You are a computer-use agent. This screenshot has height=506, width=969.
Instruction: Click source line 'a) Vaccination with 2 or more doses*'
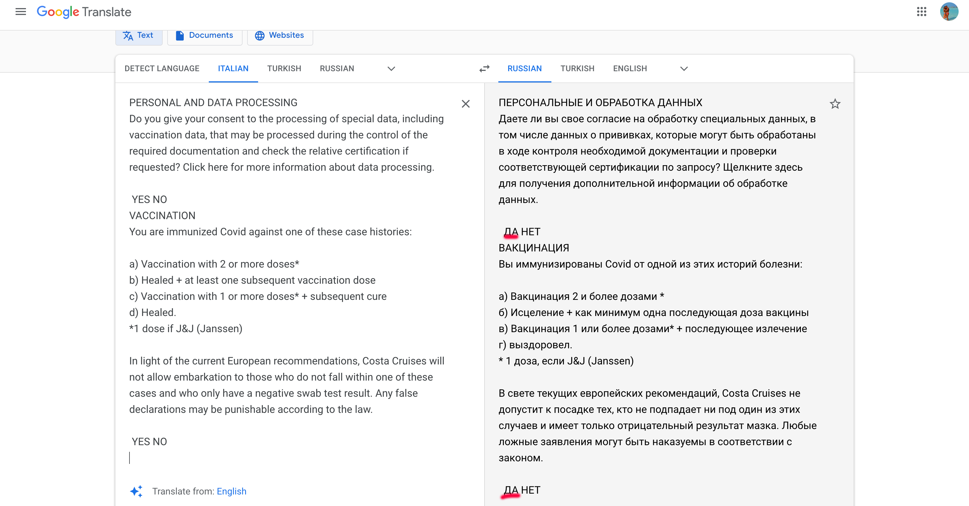coord(214,264)
